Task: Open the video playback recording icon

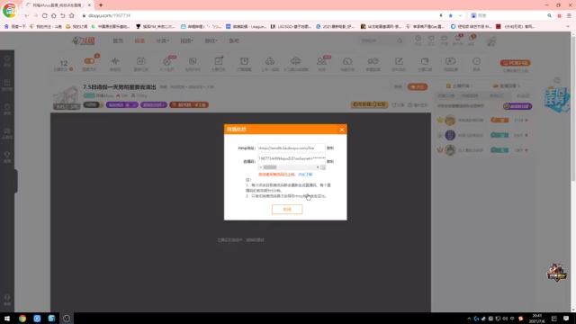Action: click(x=450, y=61)
